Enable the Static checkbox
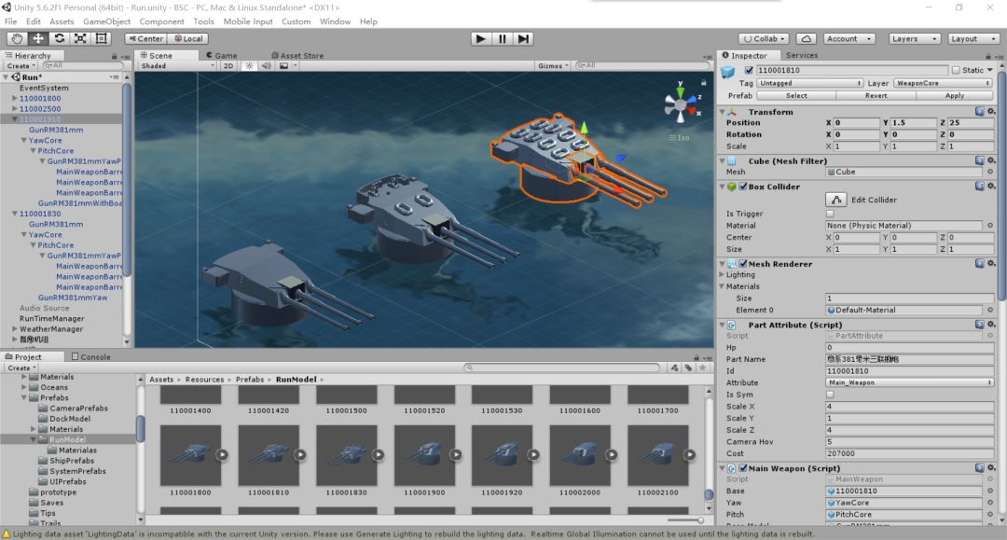Image resolution: width=1007 pixels, height=540 pixels. click(x=955, y=70)
